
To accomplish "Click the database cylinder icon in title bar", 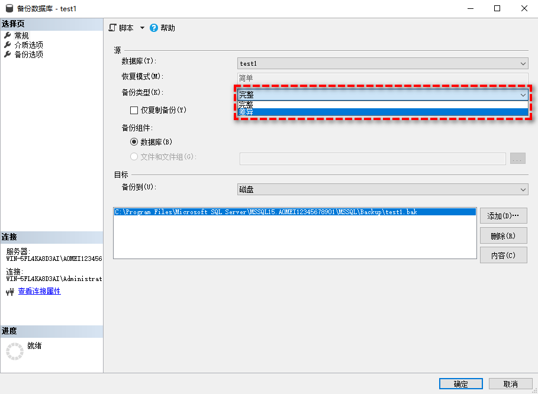I will click(8, 9).
